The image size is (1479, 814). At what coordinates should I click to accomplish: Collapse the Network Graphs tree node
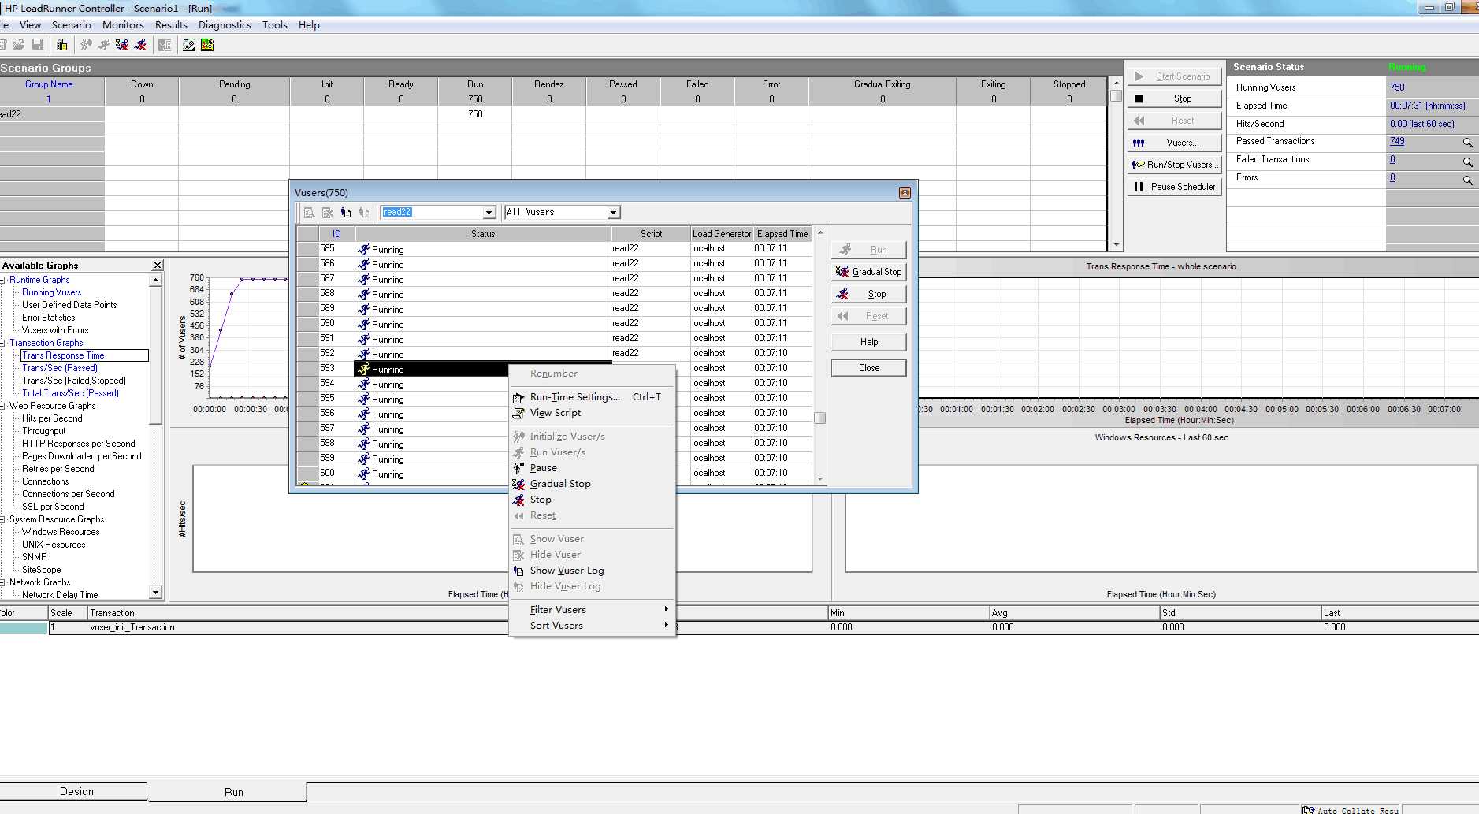click(3, 582)
